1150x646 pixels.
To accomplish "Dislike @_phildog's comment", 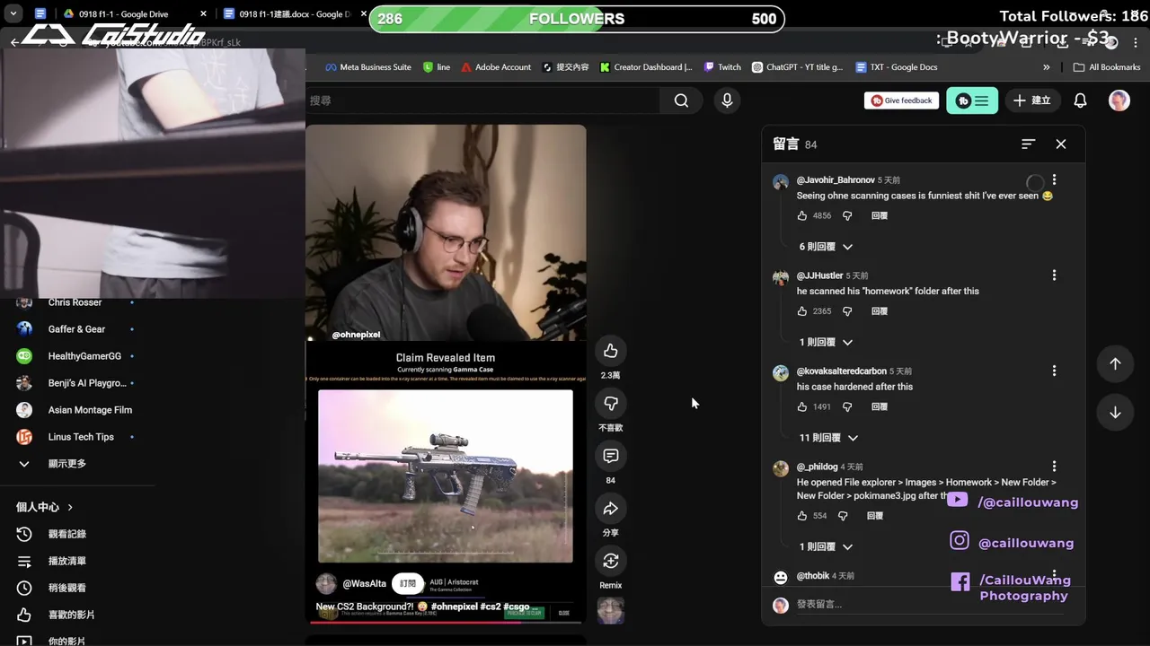I will [843, 516].
